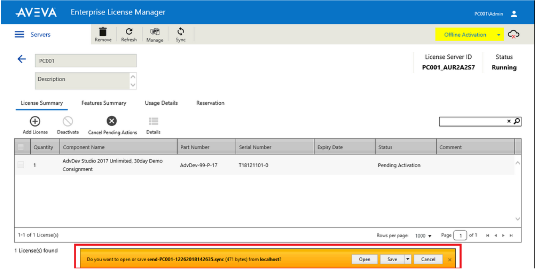This screenshot has width=536, height=272.
Task: Click Open in the download bar
Action: point(365,259)
